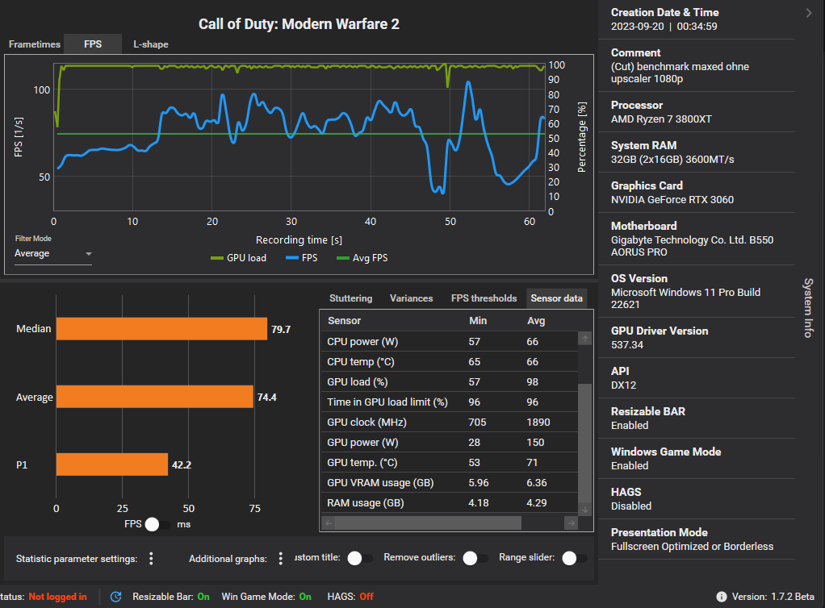Click the P1 bar in chart
This screenshot has width=825, height=608.
tap(112, 464)
